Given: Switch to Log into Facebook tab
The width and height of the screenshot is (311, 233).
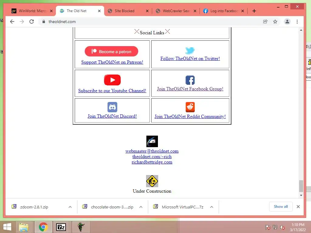Looking at the screenshot, I should [x=224, y=11].
